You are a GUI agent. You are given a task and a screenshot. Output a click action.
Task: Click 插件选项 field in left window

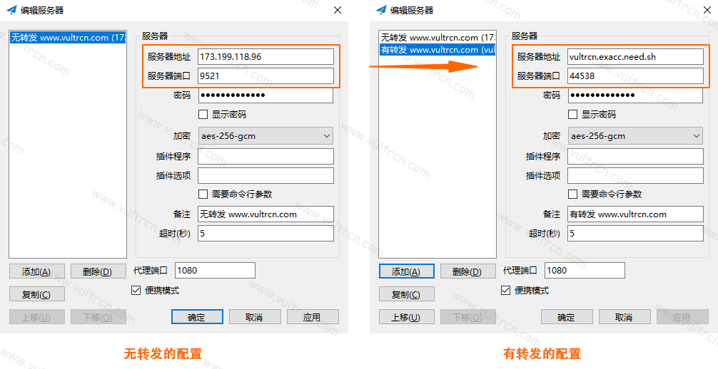pos(266,175)
